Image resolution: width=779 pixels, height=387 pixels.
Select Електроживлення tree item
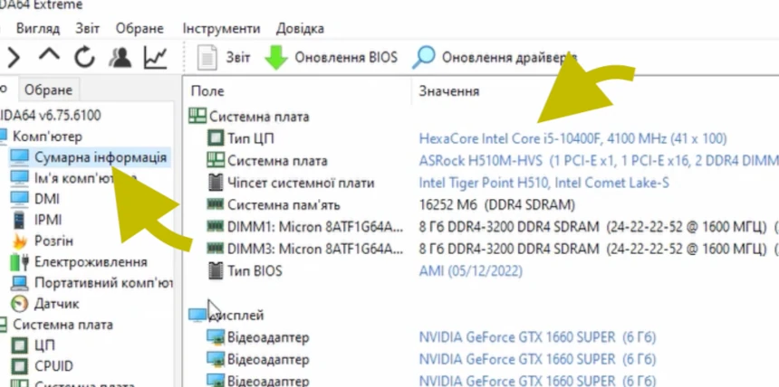tap(91, 261)
